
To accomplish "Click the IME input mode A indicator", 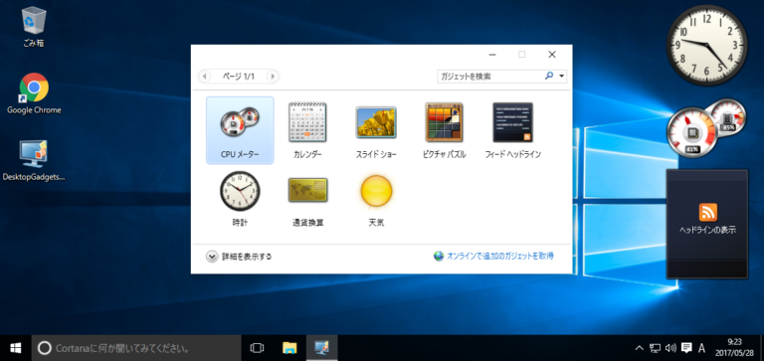I will tap(702, 348).
